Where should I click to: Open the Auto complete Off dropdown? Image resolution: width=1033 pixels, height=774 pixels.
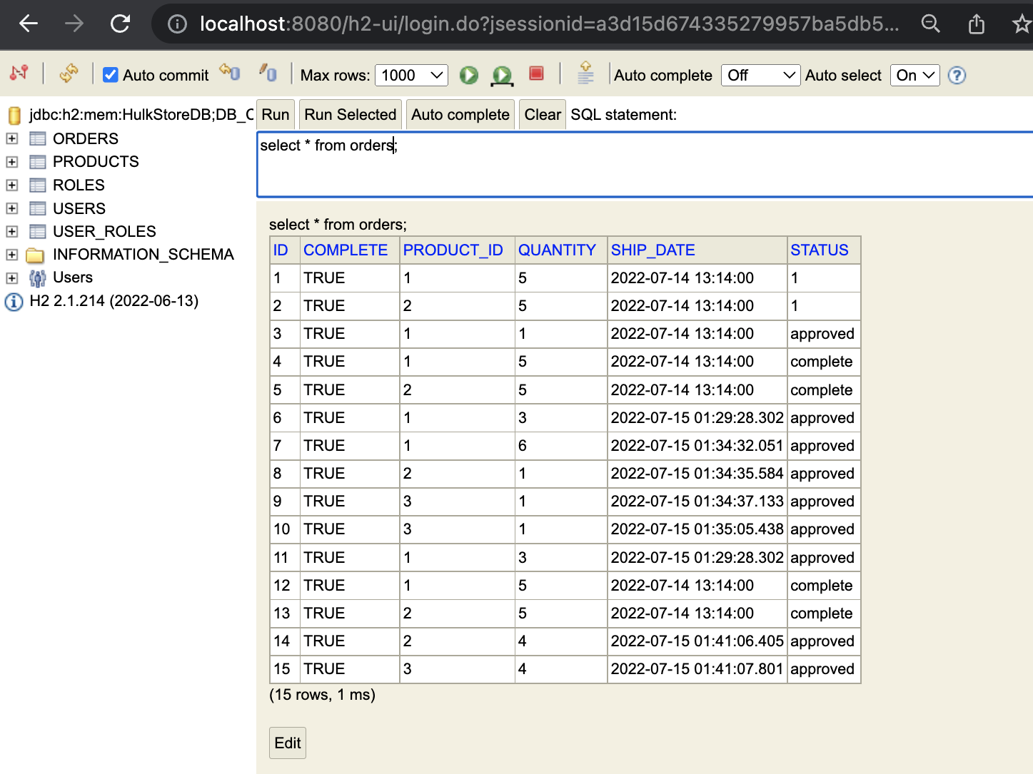click(760, 75)
